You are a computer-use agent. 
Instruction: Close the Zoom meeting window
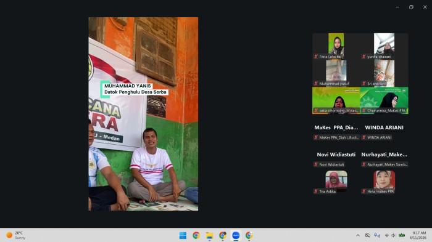425,7
